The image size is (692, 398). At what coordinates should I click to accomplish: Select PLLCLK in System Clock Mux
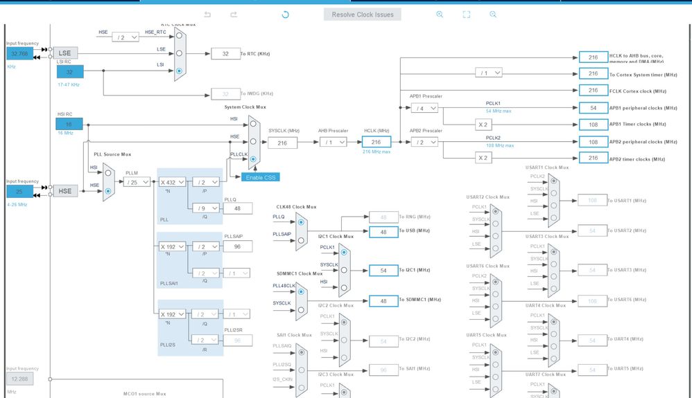253,159
